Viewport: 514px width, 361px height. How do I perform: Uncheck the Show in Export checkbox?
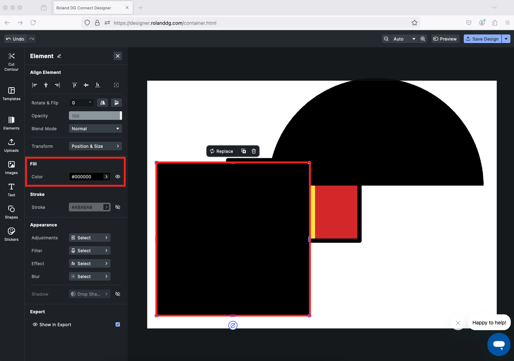pyautogui.click(x=118, y=324)
